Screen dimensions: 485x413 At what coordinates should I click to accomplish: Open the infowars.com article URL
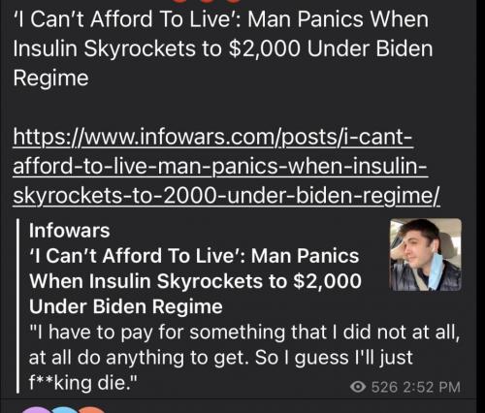coord(226,166)
